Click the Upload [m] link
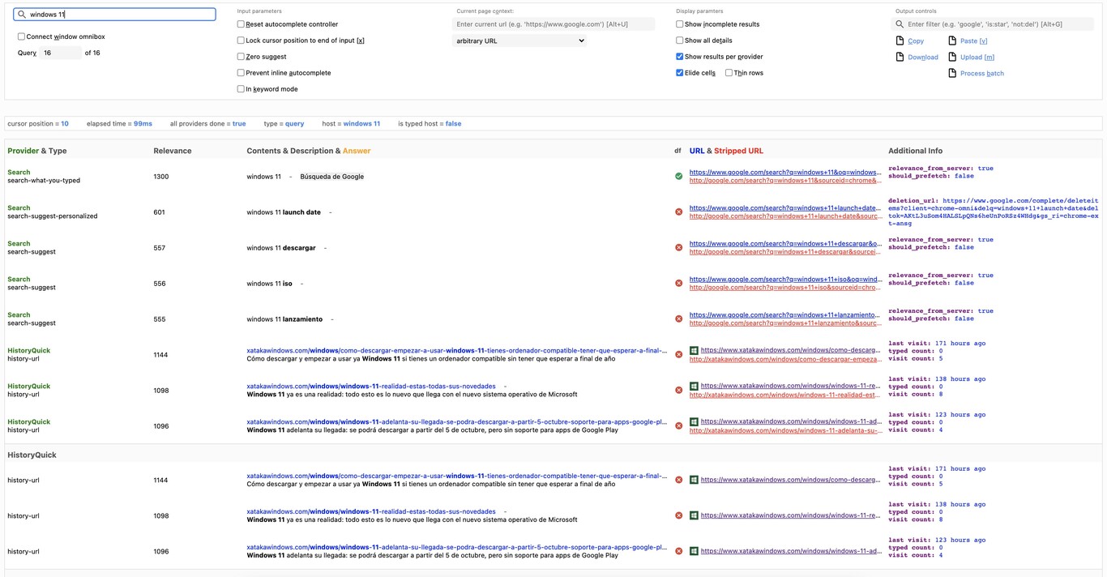 (977, 57)
